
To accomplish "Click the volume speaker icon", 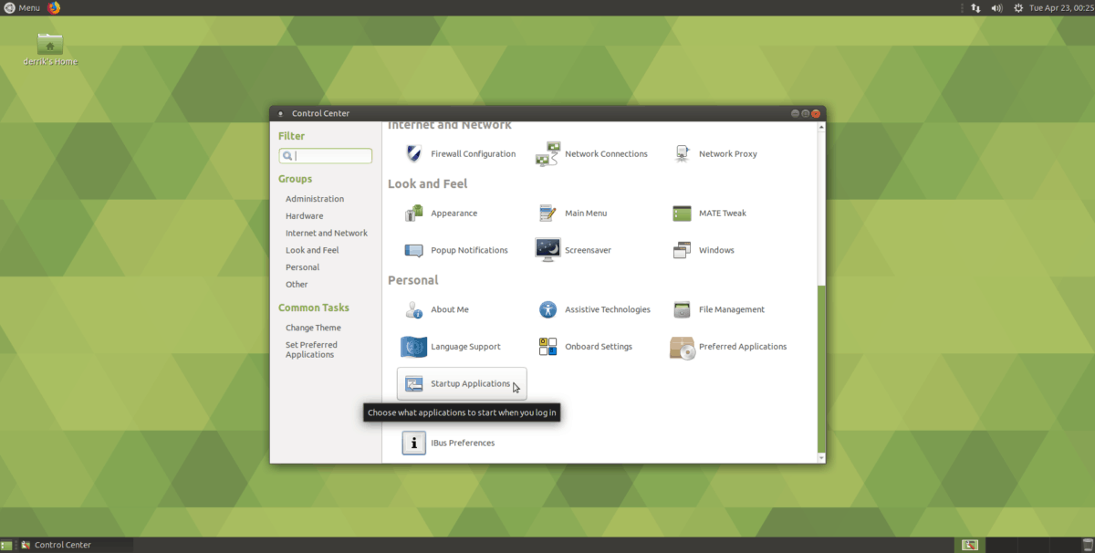I will pos(997,8).
